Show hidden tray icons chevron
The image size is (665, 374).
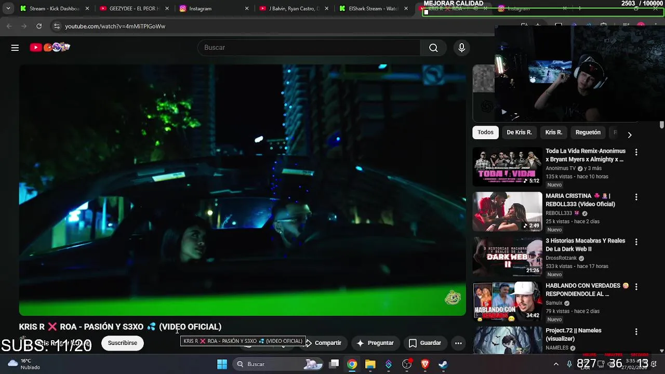(556, 364)
